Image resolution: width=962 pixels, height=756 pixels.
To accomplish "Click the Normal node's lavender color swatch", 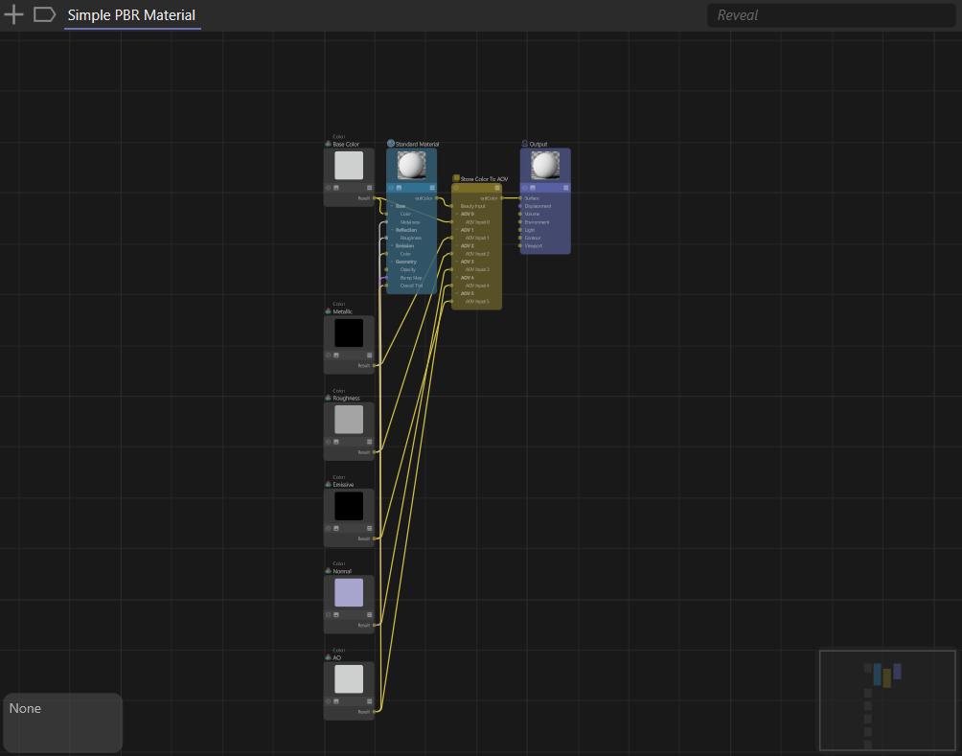I will (x=349, y=592).
